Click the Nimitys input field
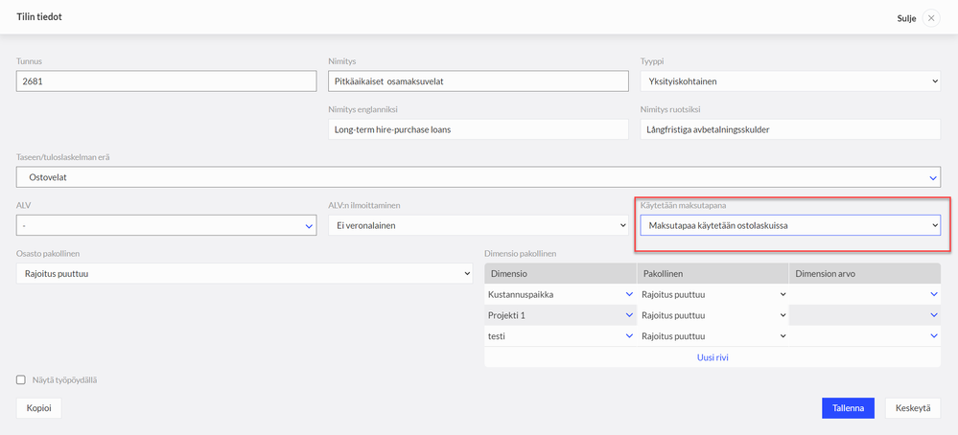 pyautogui.click(x=478, y=81)
